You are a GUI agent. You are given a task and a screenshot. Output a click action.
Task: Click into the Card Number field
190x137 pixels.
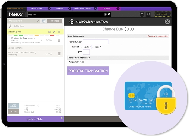point(96,42)
